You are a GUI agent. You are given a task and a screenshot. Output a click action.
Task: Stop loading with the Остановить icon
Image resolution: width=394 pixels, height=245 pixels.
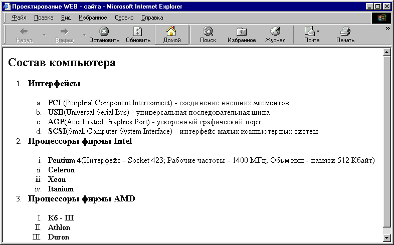point(104,32)
